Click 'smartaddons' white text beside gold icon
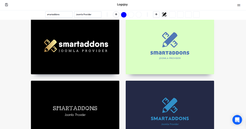This screenshot has height=129, width=246. pos(83,44)
